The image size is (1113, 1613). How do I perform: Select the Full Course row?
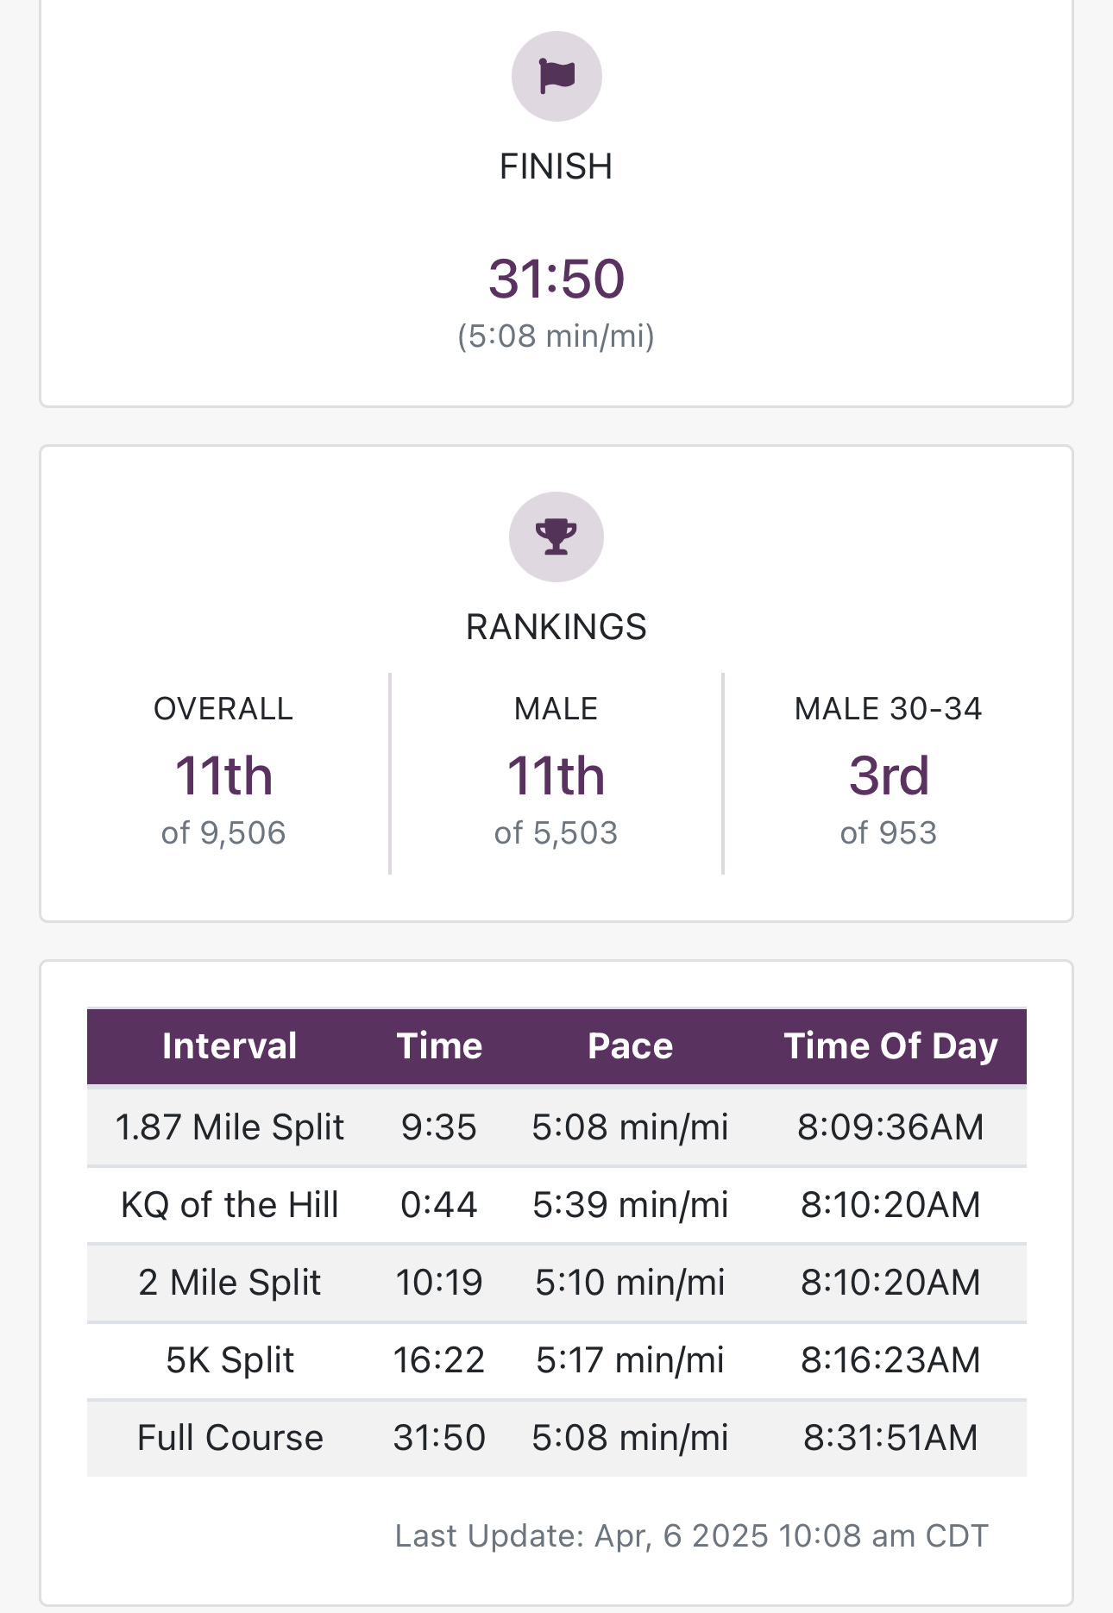click(556, 1438)
